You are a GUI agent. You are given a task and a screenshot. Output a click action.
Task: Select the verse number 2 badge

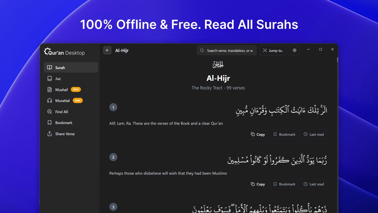[x=113, y=157]
